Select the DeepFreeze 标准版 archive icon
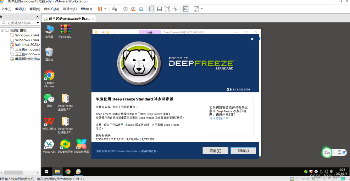 [65, 125]
